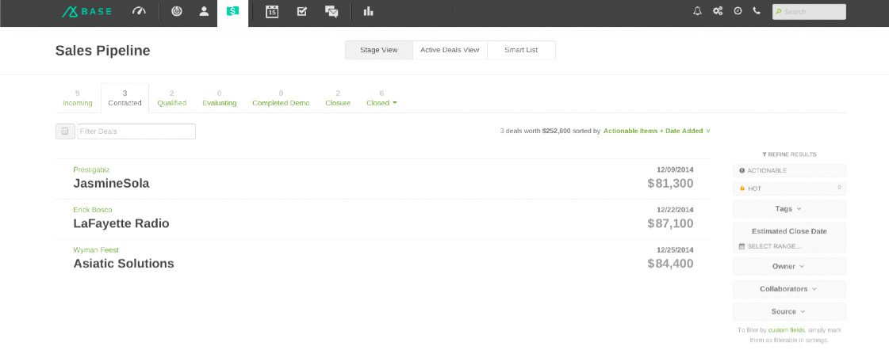Click the 12/22/2014 date
The height and width of the screenshot is (354, 889).
click(675, 210)
